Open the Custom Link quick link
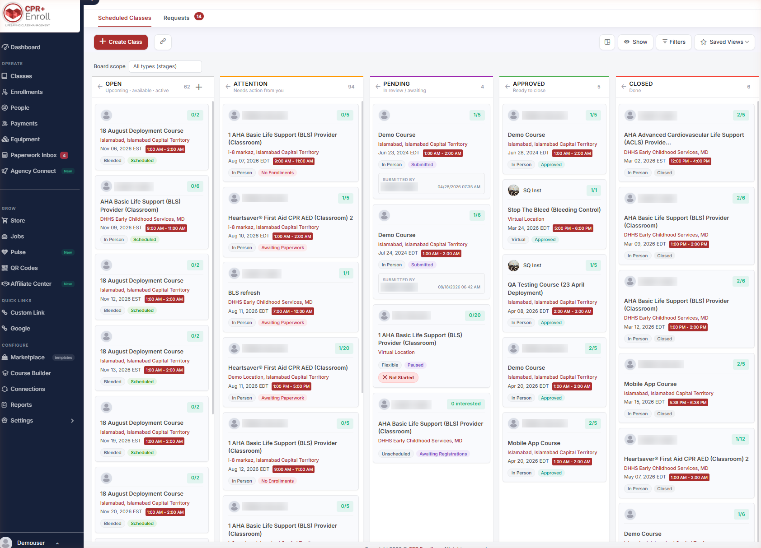 (x=23, y=313)
